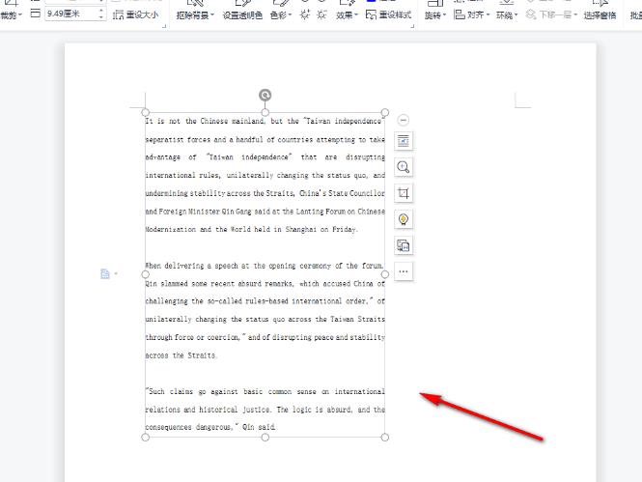642x482 pixels.
Task: Click the width stepper arrows beside 9.49厘米
Action: (101, 14)
